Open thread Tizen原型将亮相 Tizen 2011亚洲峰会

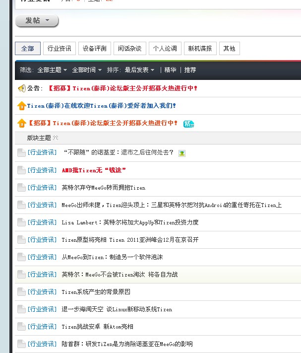[x=130, y=240]
